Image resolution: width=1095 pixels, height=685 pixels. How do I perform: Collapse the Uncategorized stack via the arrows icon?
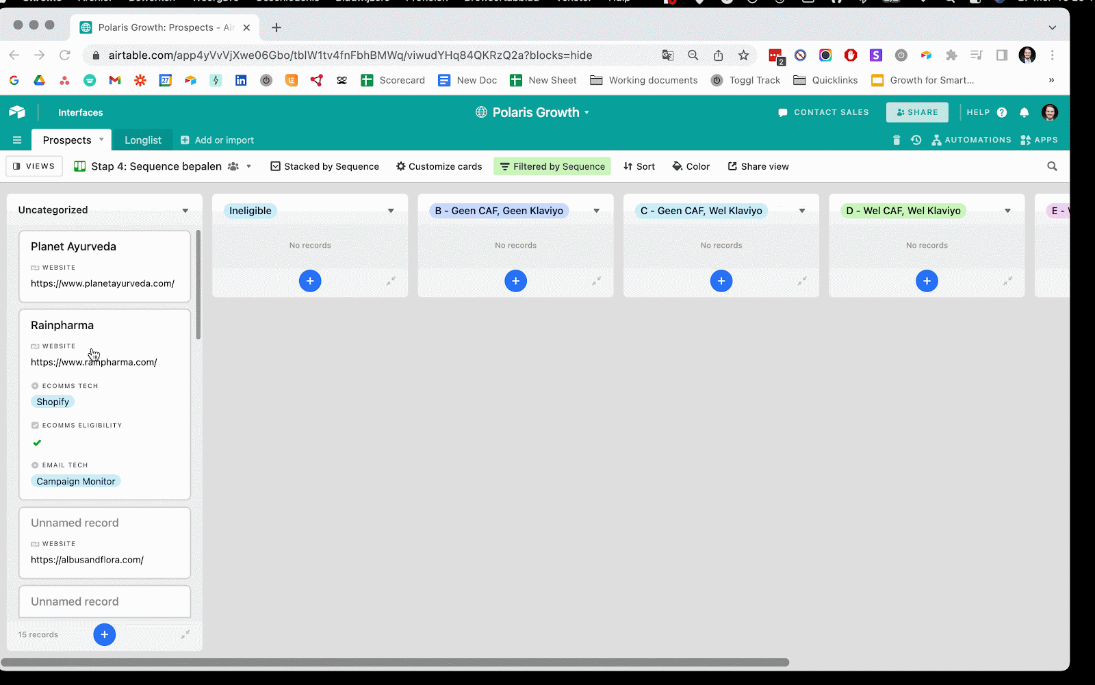pyautogui.click(x=185, y=634)
